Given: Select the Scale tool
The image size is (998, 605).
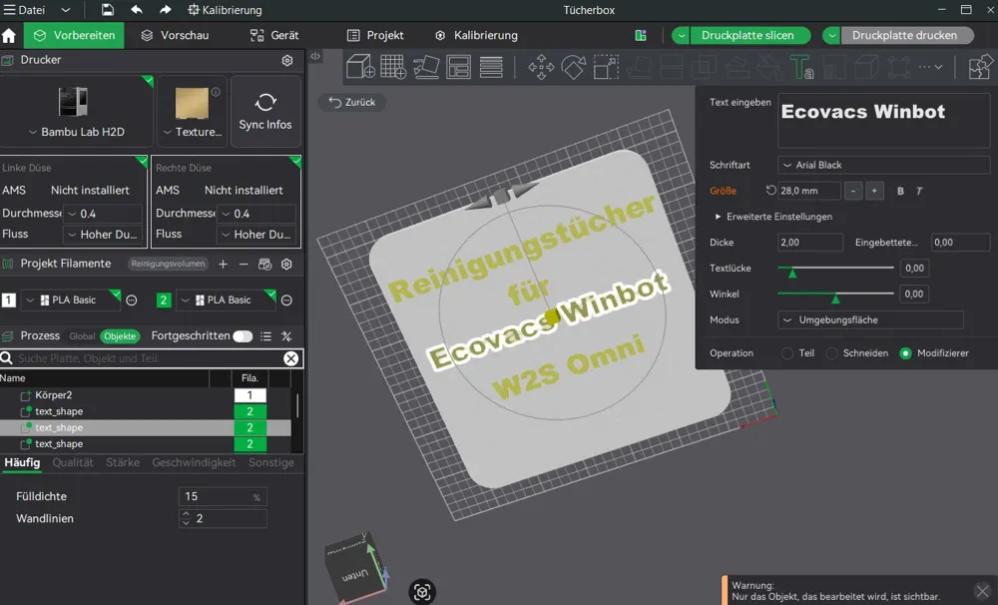Looking at the screenshot, I should tap(606, 66).
